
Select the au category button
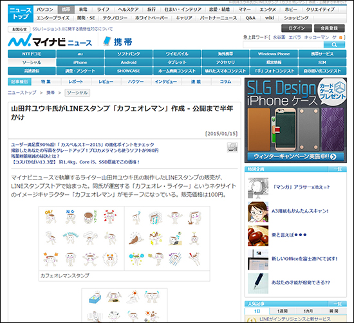pyautogui.click(x=80, y=54)
